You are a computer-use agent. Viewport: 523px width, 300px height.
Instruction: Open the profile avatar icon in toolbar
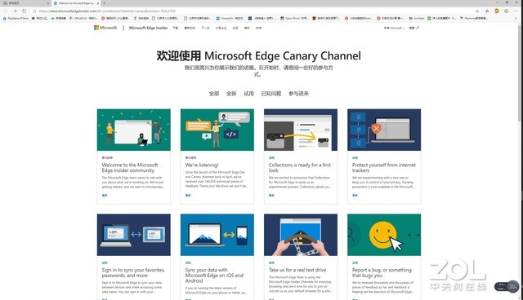point(507,11)
